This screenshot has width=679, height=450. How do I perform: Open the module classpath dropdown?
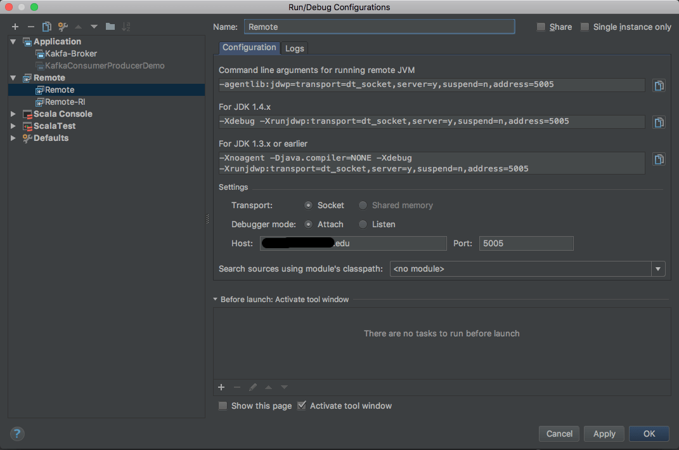658,268
